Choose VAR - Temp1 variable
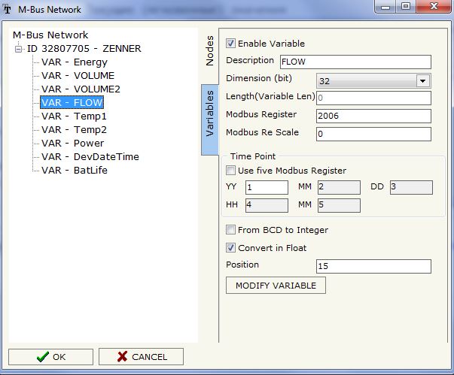The width and height of the screenshot is (454, 375). tap(74, 116)
